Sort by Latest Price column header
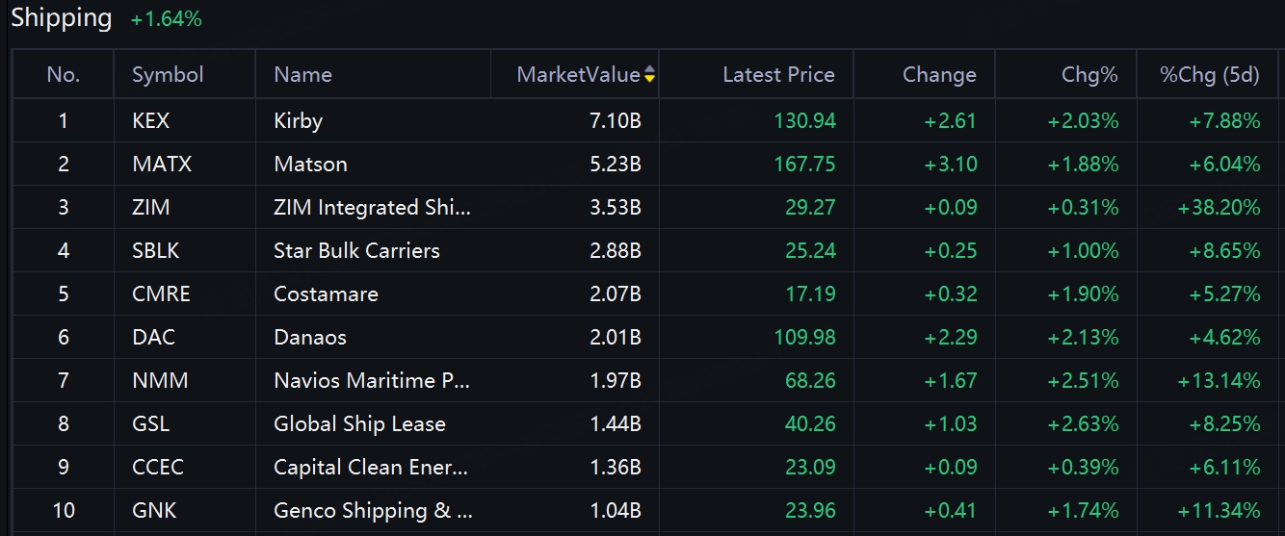The image size is (1285, 536). [778, 75]
